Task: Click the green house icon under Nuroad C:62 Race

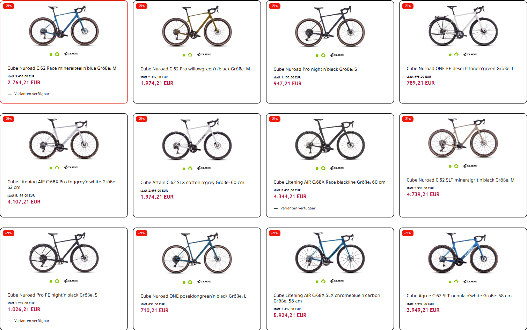Action: pyautogui.click(x=57, y=54)
